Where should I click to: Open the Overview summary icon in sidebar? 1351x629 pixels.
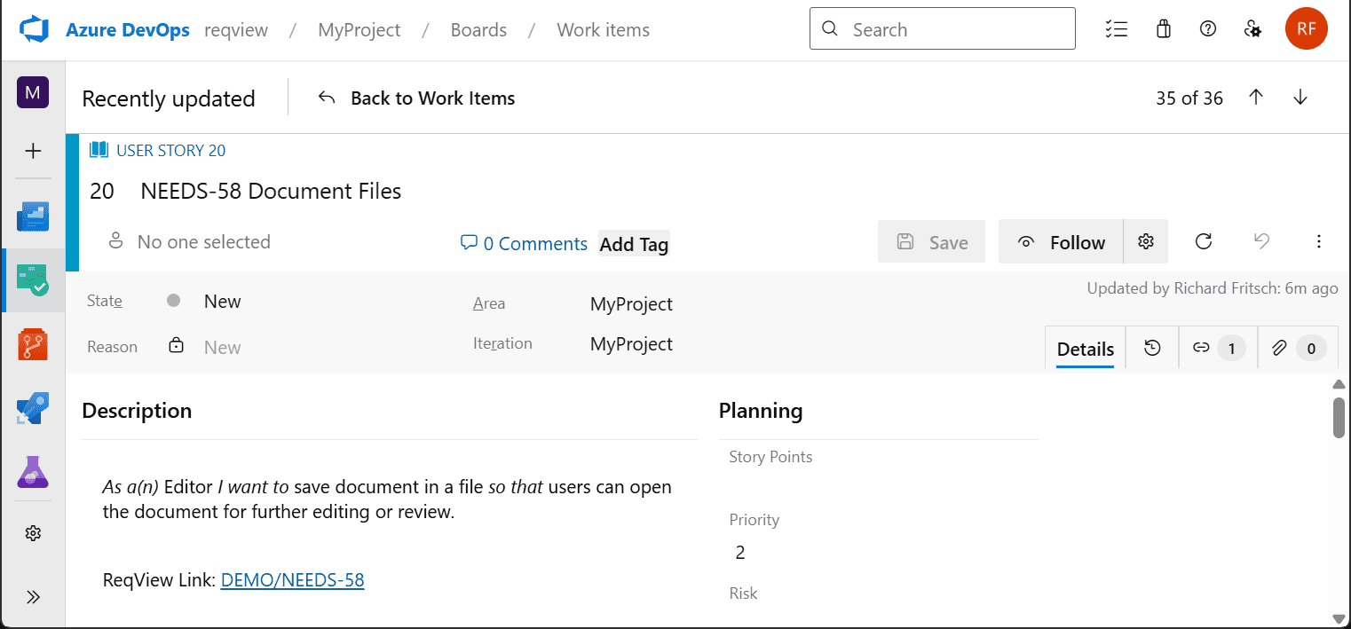(x=33, y=216)
